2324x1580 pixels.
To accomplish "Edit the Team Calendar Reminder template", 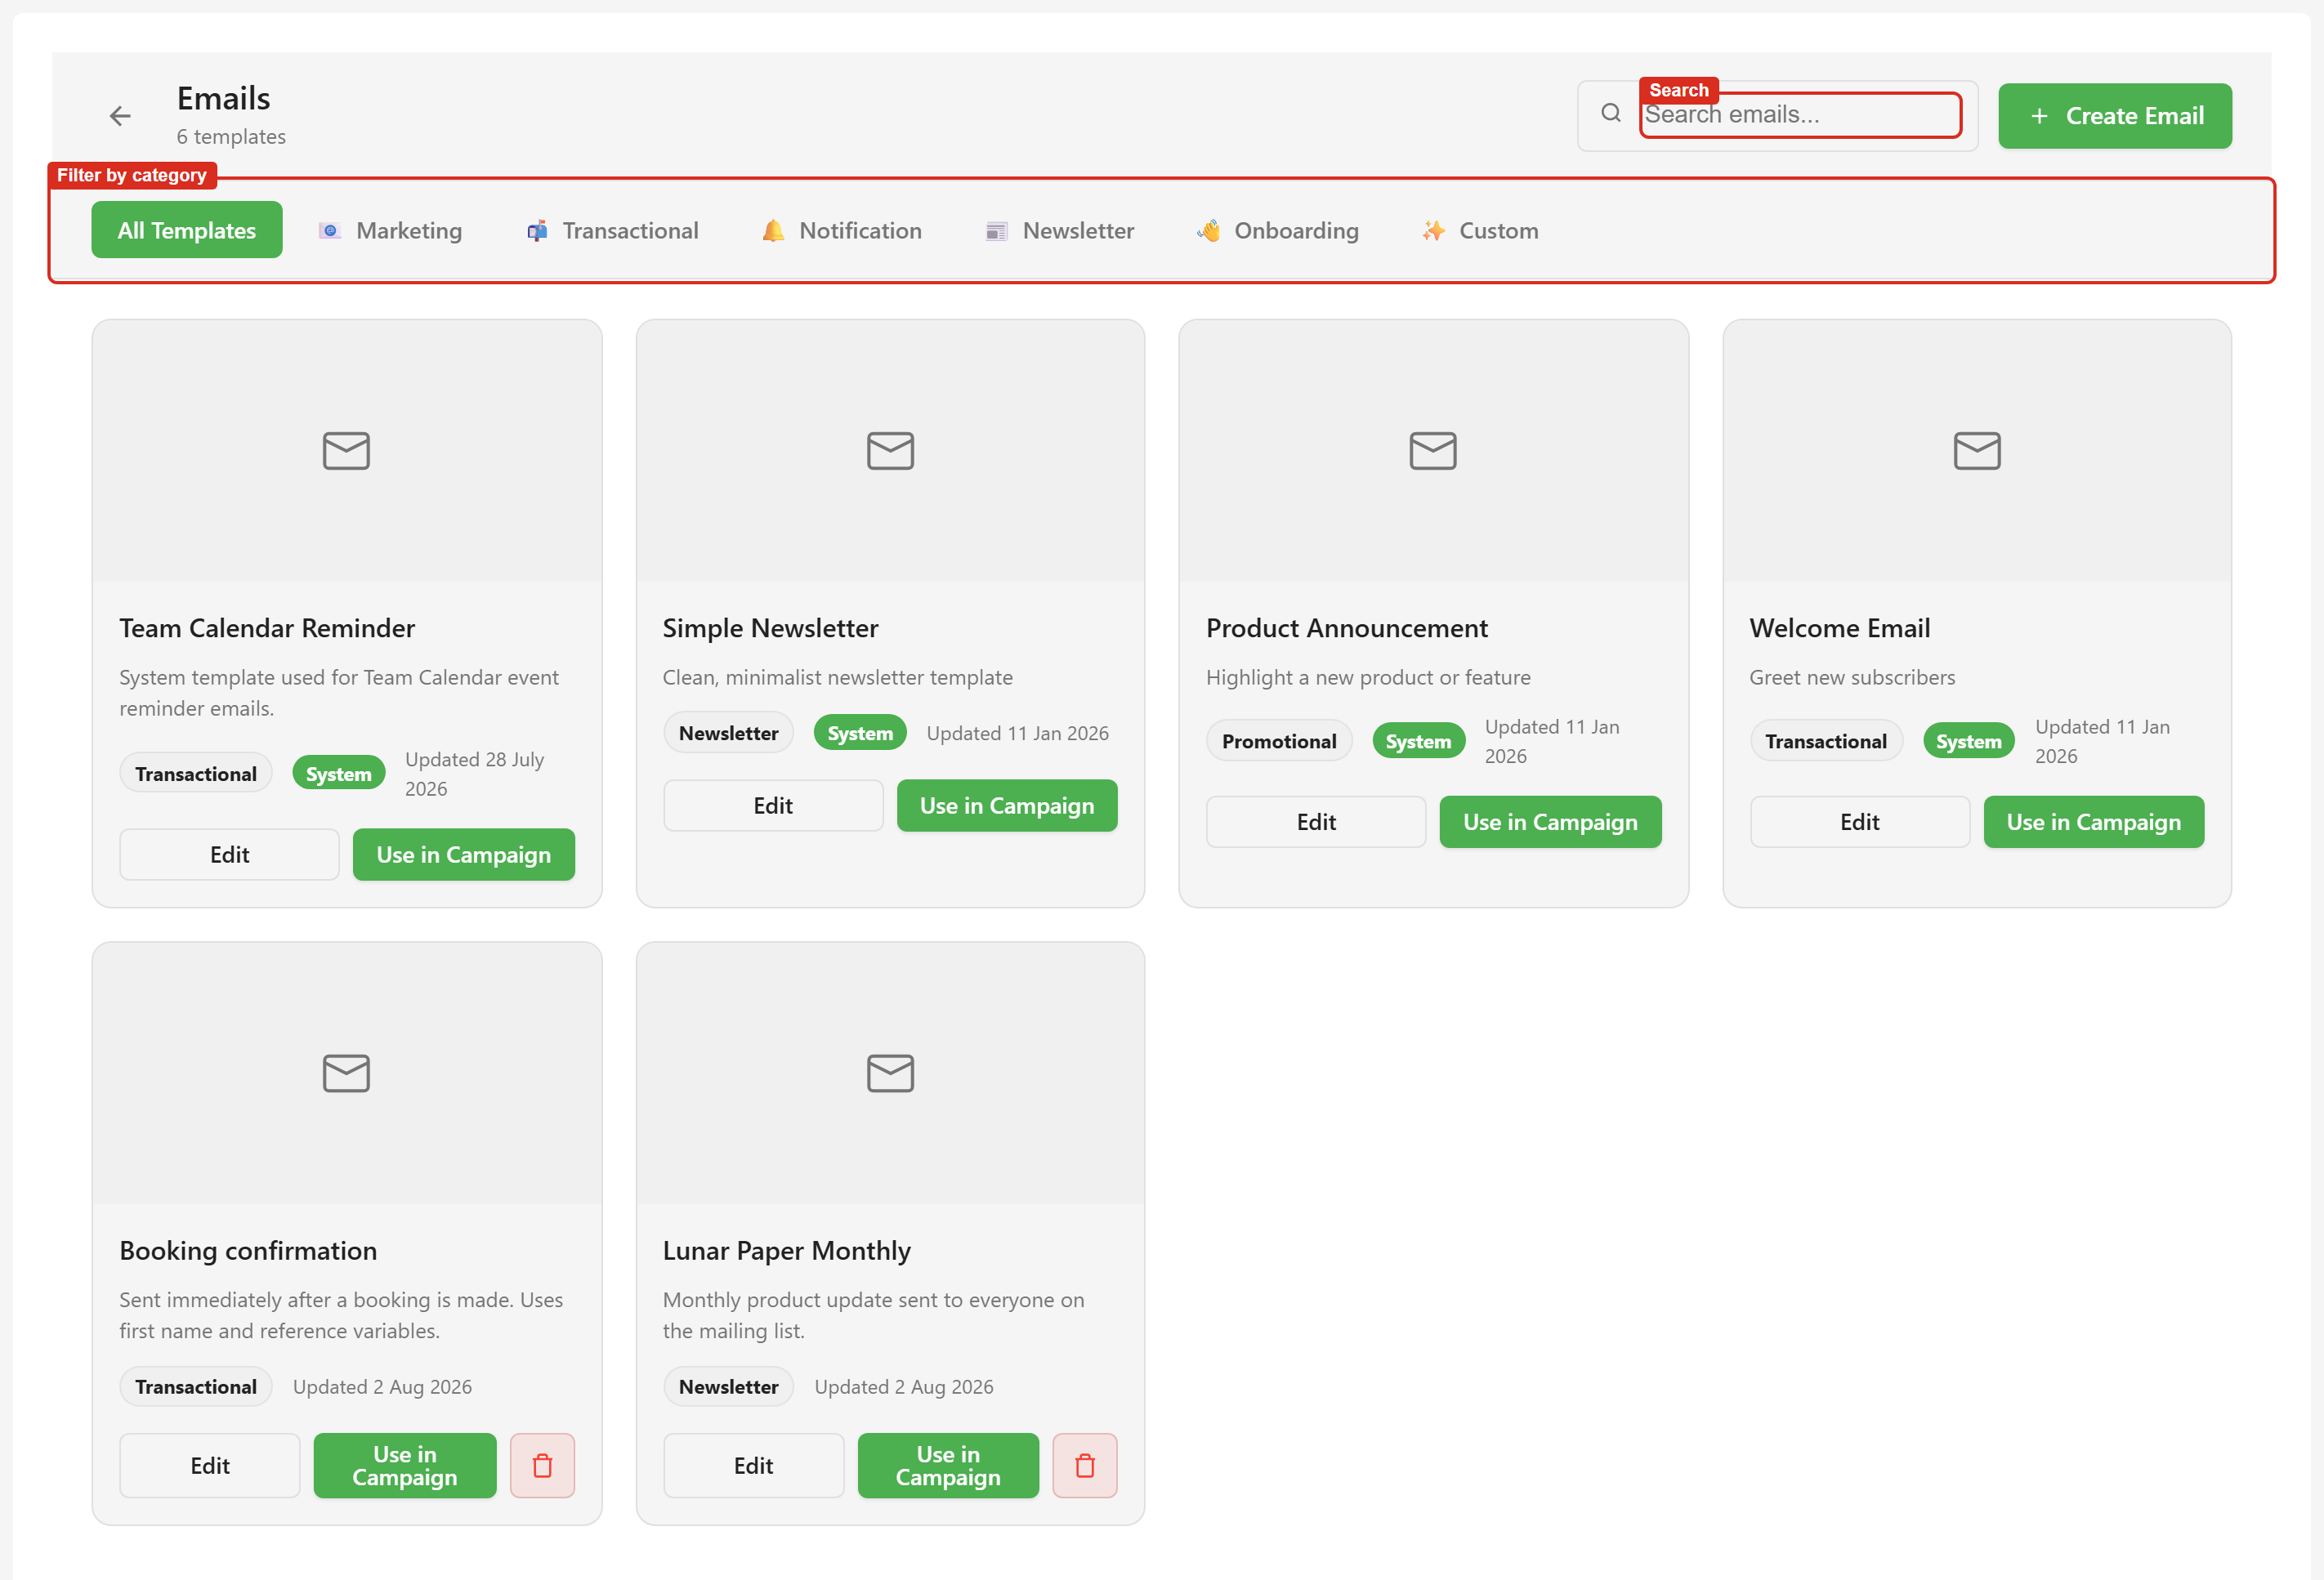I will 229,854.
